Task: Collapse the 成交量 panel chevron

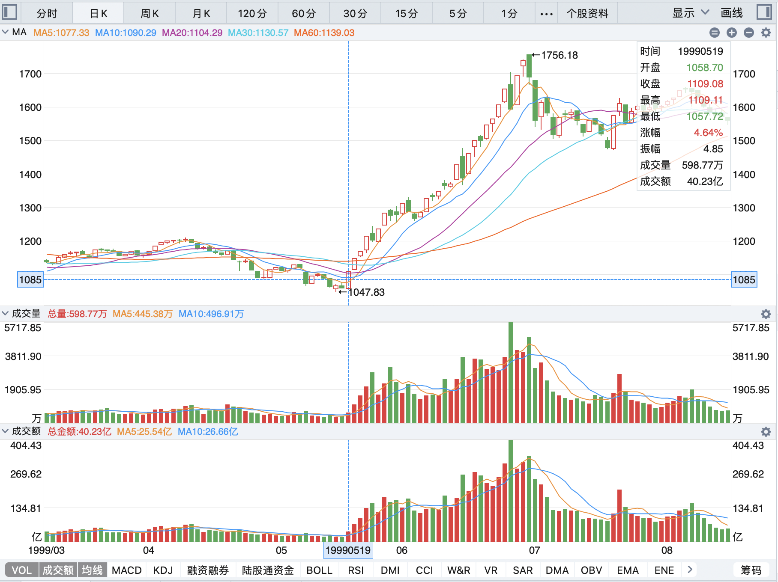Action: click(x=5, y=313)
